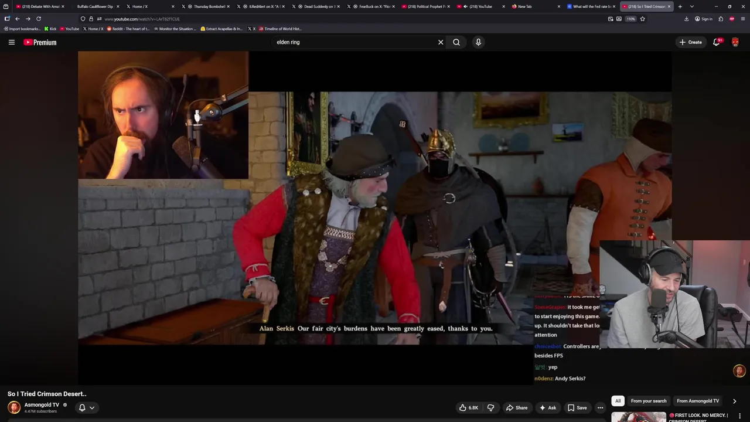Dislike the video with thumbs down
Viewport: 750px width, 422px height.
coord(491,408)
